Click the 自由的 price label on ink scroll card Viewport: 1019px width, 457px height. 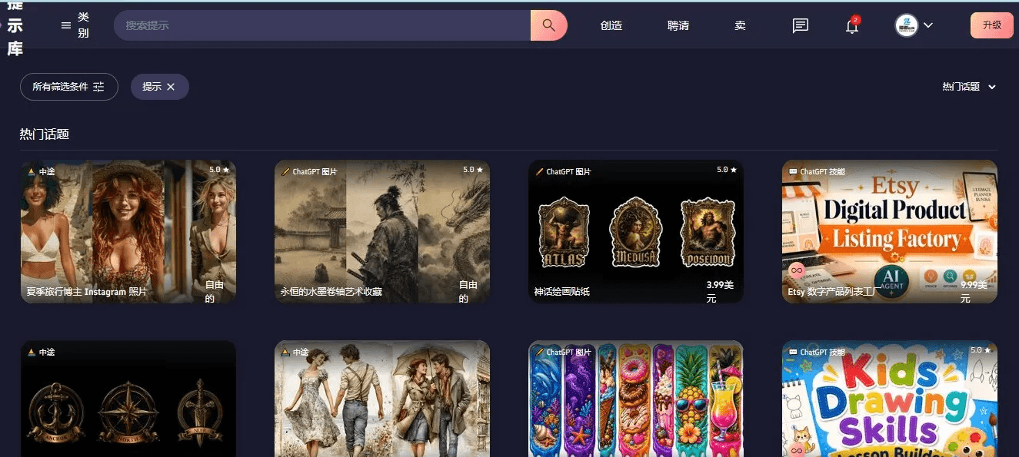pyautogui.click(x=468, y=292)
